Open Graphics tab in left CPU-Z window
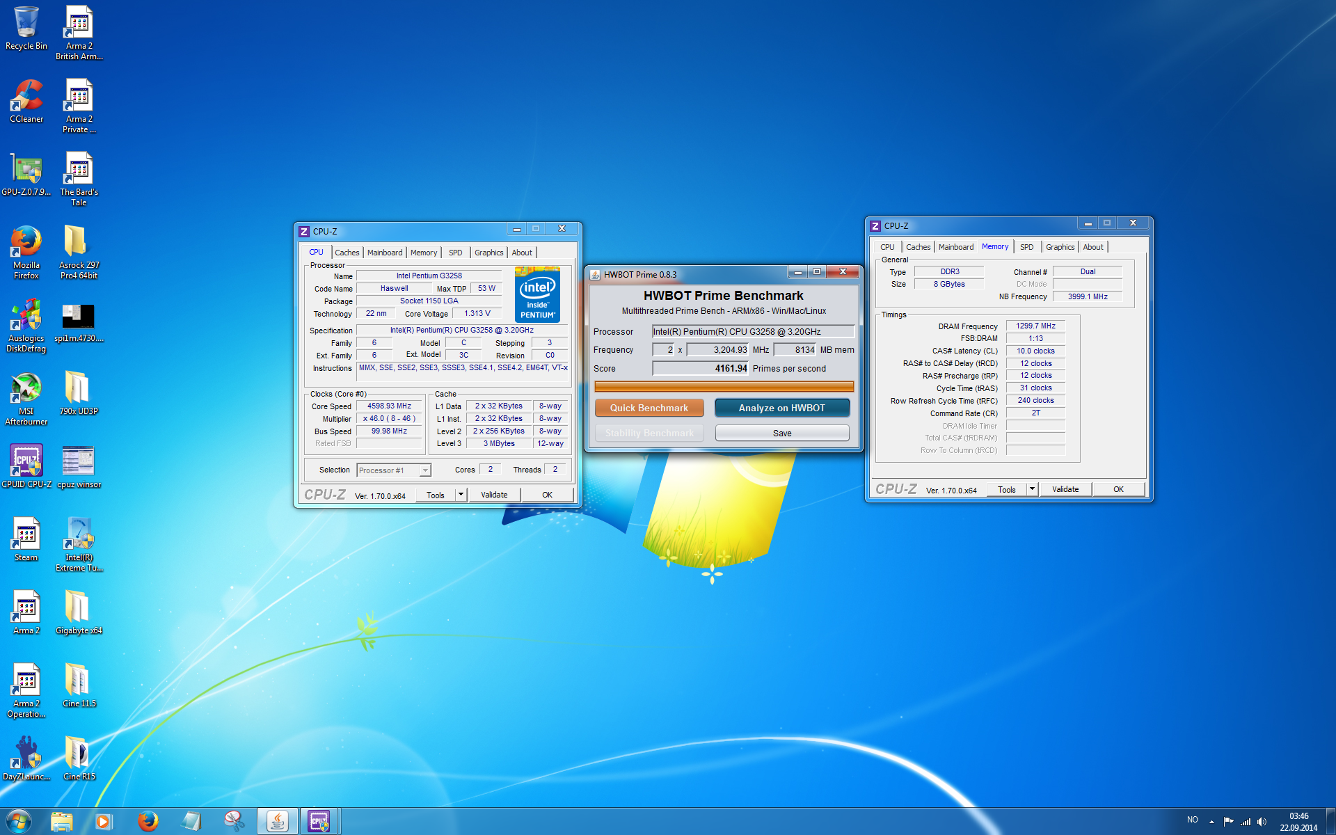The height and width of the screenshot is (835, 1336). click(x=488, y=253)
